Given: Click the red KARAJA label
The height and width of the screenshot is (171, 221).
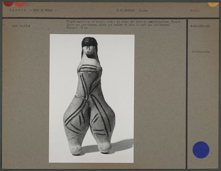Looking at the screenshot, I should click(195, 10).
